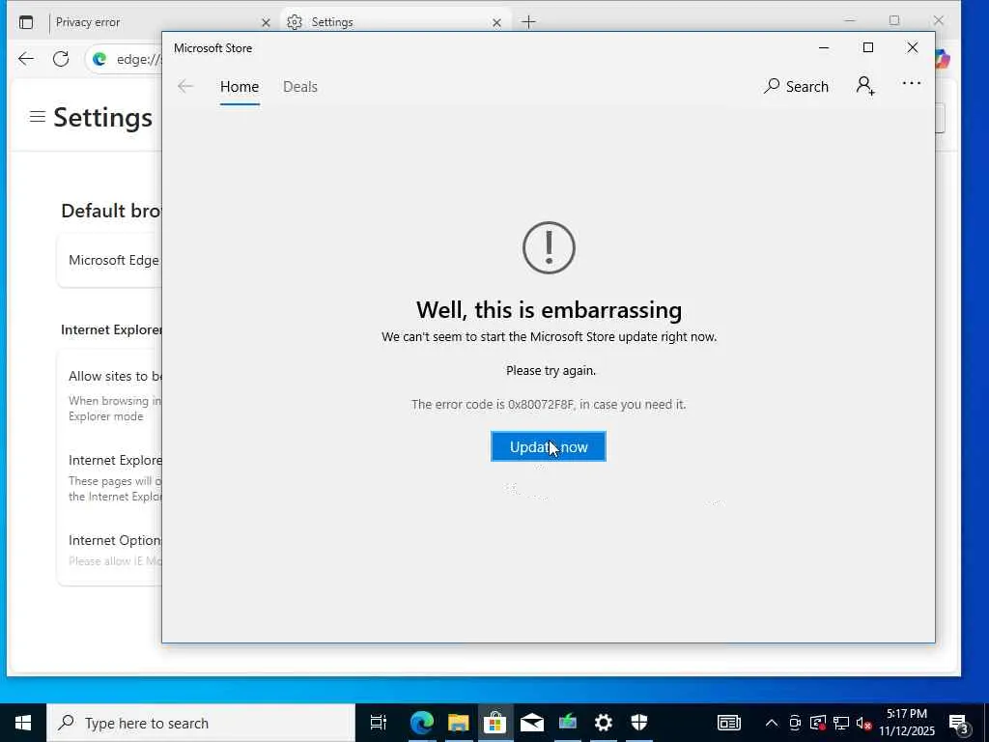Viewport: 989px width, 742px height.
Task: Click the green download app on taskbar
Action: click(568, 723)
